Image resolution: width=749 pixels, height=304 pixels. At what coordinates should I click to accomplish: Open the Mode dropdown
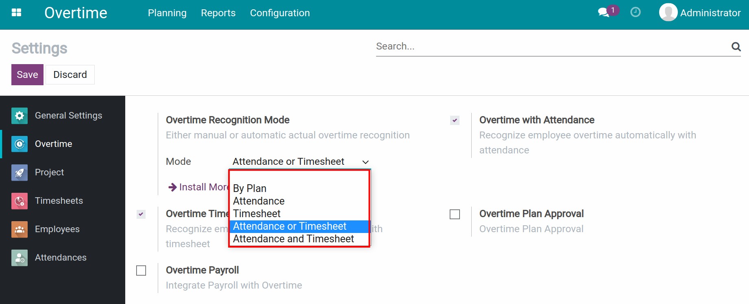click(300, 161)
